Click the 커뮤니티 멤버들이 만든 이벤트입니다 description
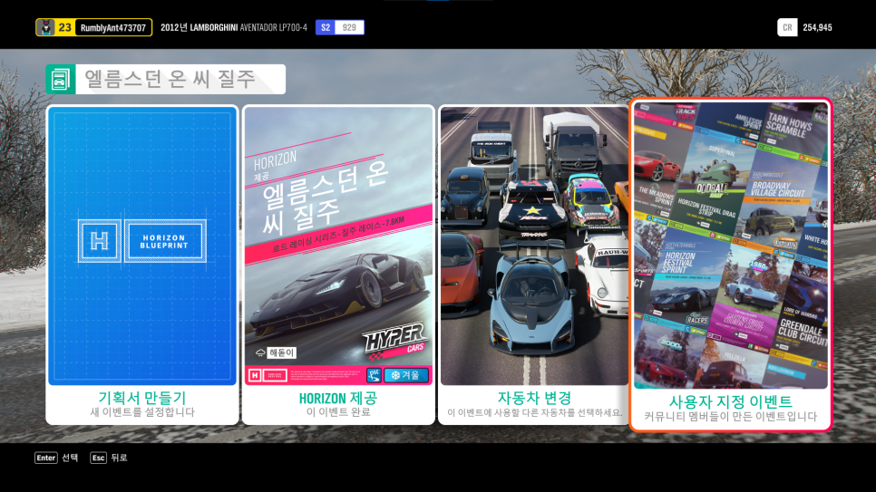Image resolution: width=876 pixels, height=492 pixels. pos(731,417)
